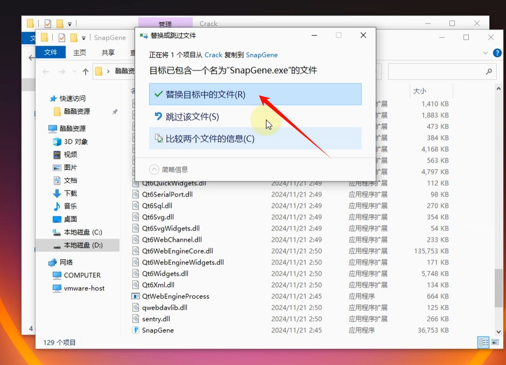Viewport: 506px width, 365px height.
Task: Switch to details view icon in status bar
Action: (483, 342)
